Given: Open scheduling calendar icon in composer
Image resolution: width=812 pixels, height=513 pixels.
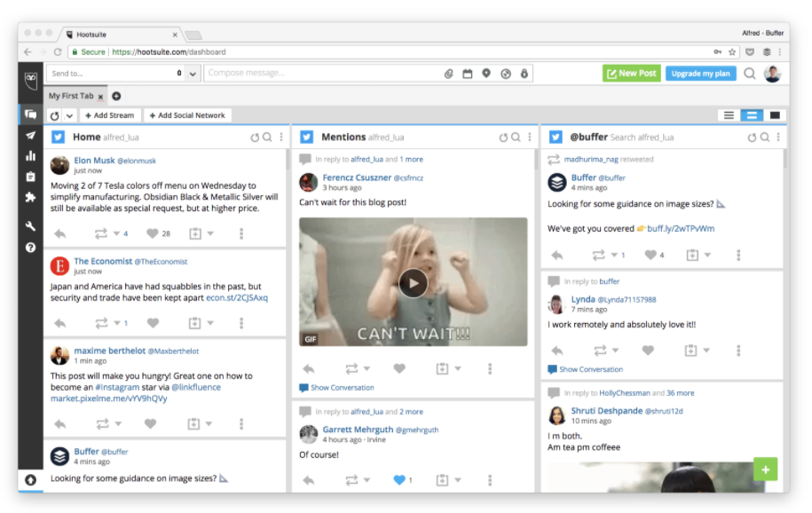Looking at the screenshot, I should 467,74.
